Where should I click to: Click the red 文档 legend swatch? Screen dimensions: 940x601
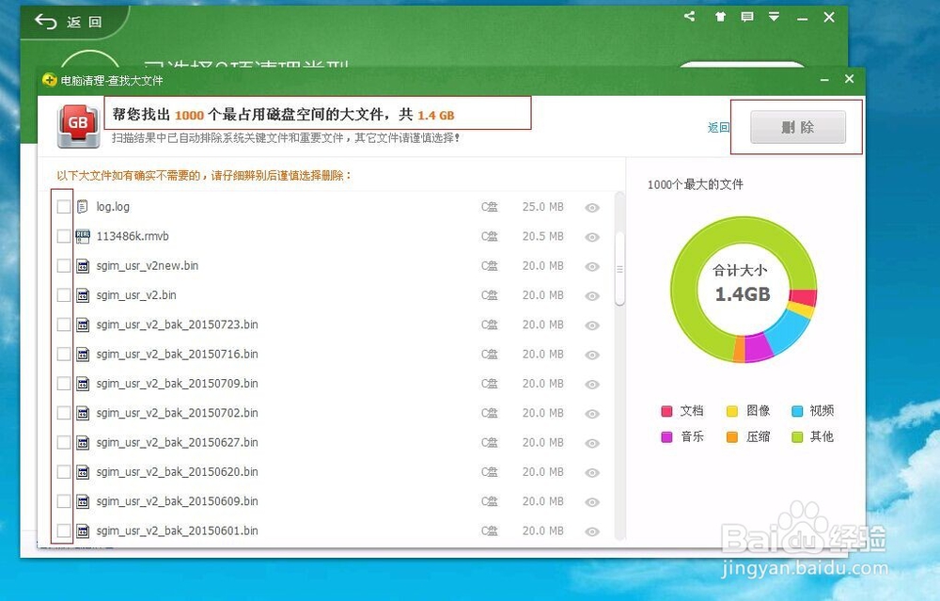[x=666, y=411]
